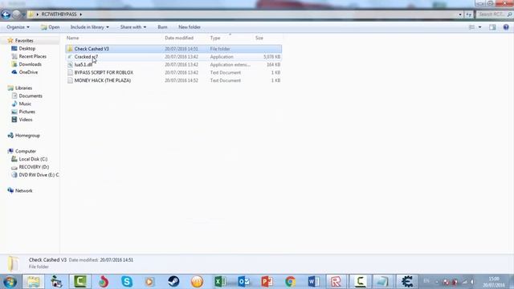Viewport: 514px width, 289px height.
Task: Click Favorites in the navigation pane
Action: [24, 41]
